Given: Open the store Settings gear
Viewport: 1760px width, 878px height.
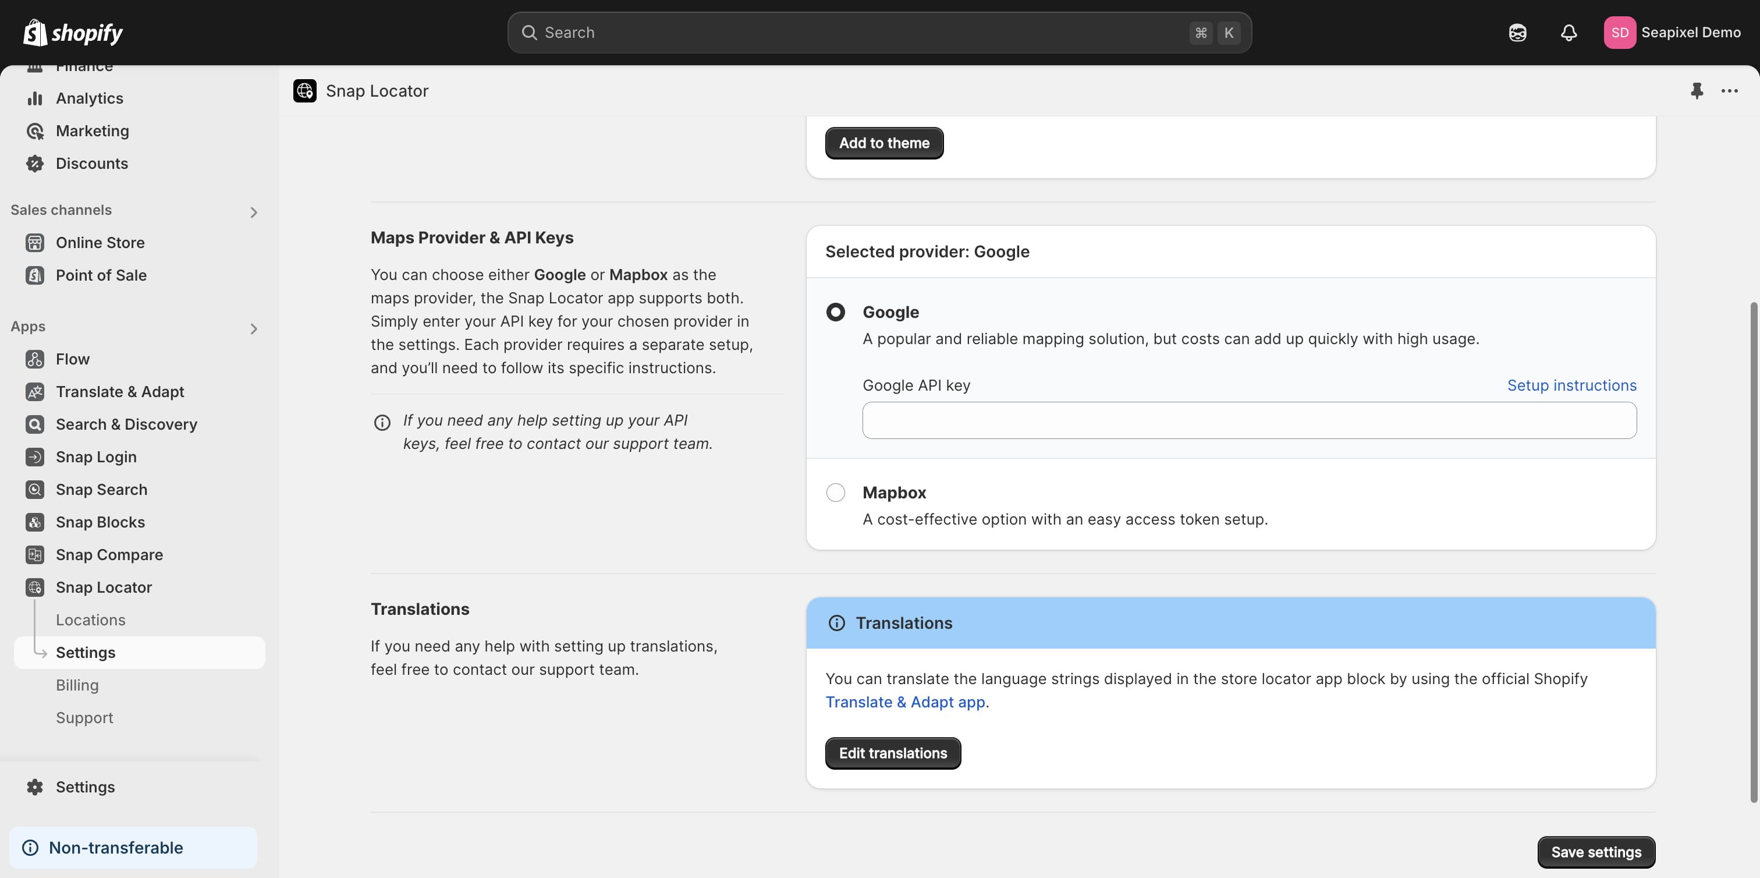Looking at the screenshot, I should [35, 787].
